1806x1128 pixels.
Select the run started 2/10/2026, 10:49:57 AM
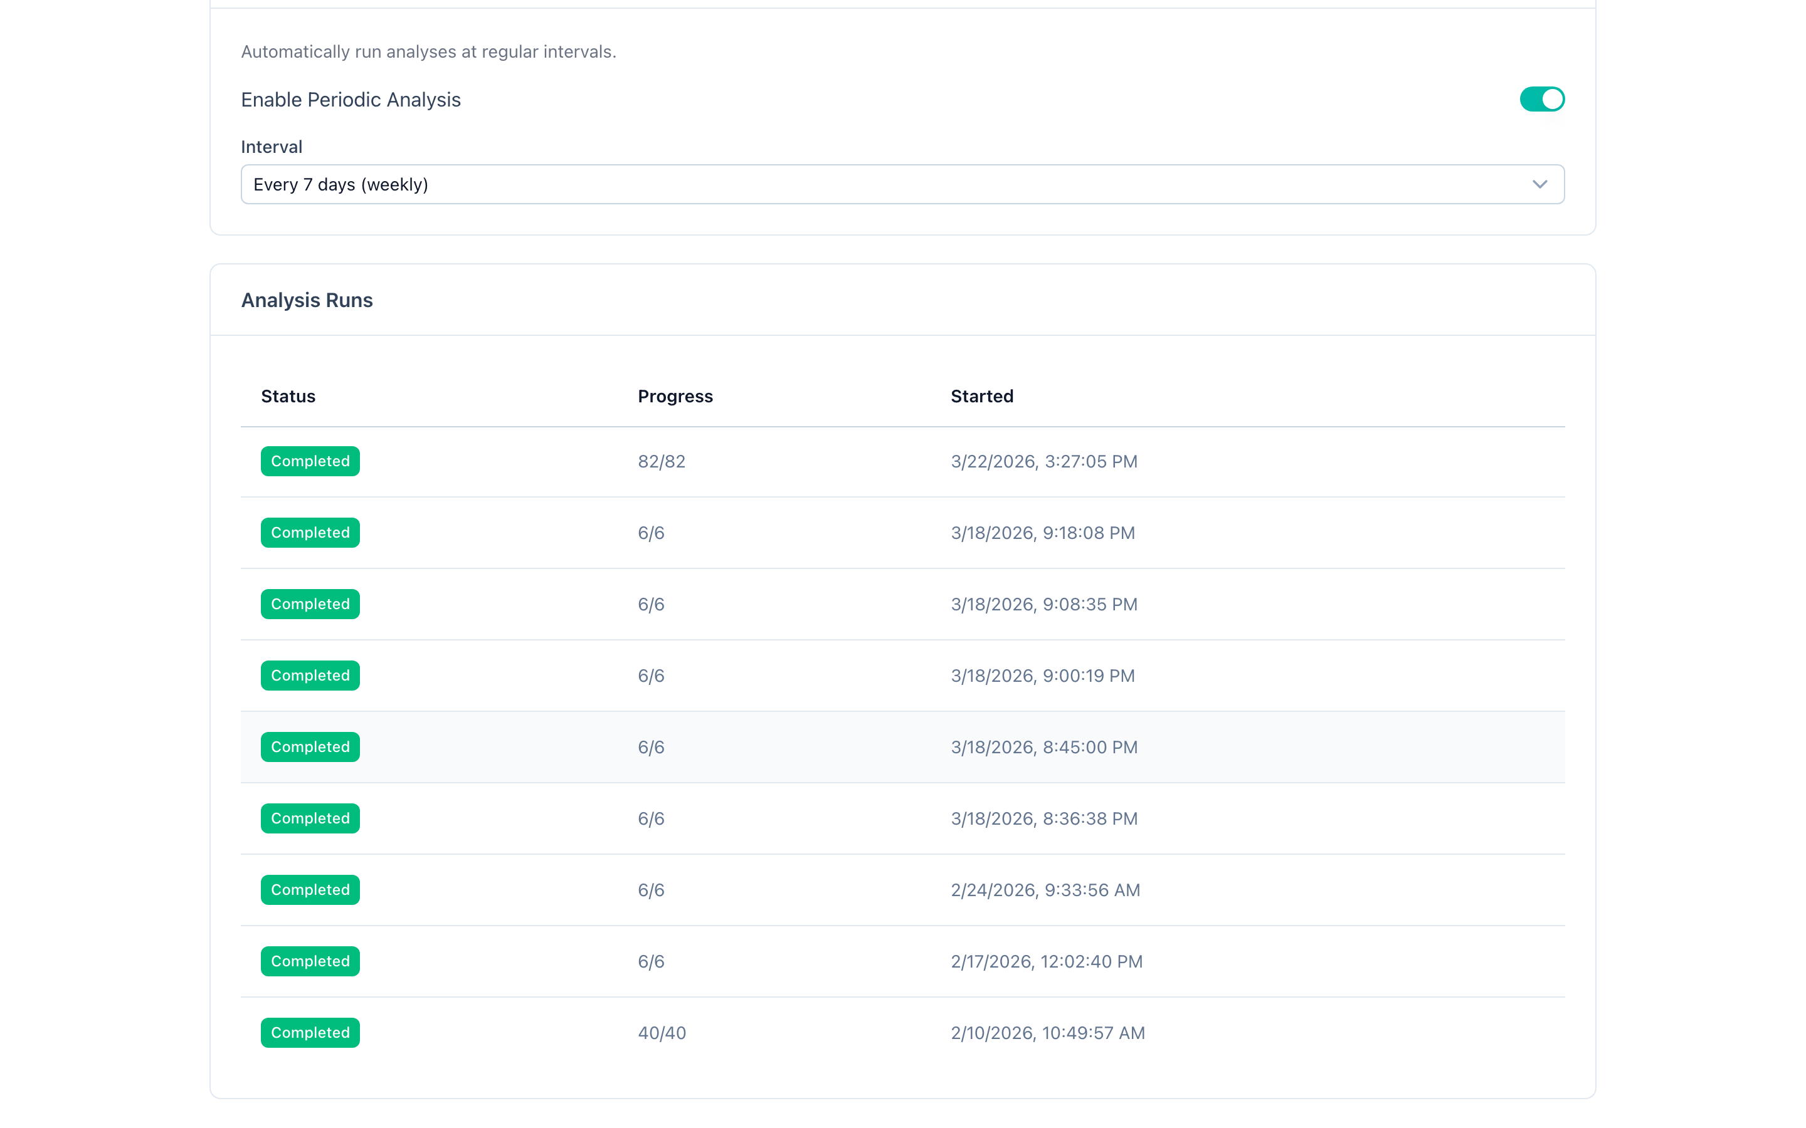point(1047,1033)
